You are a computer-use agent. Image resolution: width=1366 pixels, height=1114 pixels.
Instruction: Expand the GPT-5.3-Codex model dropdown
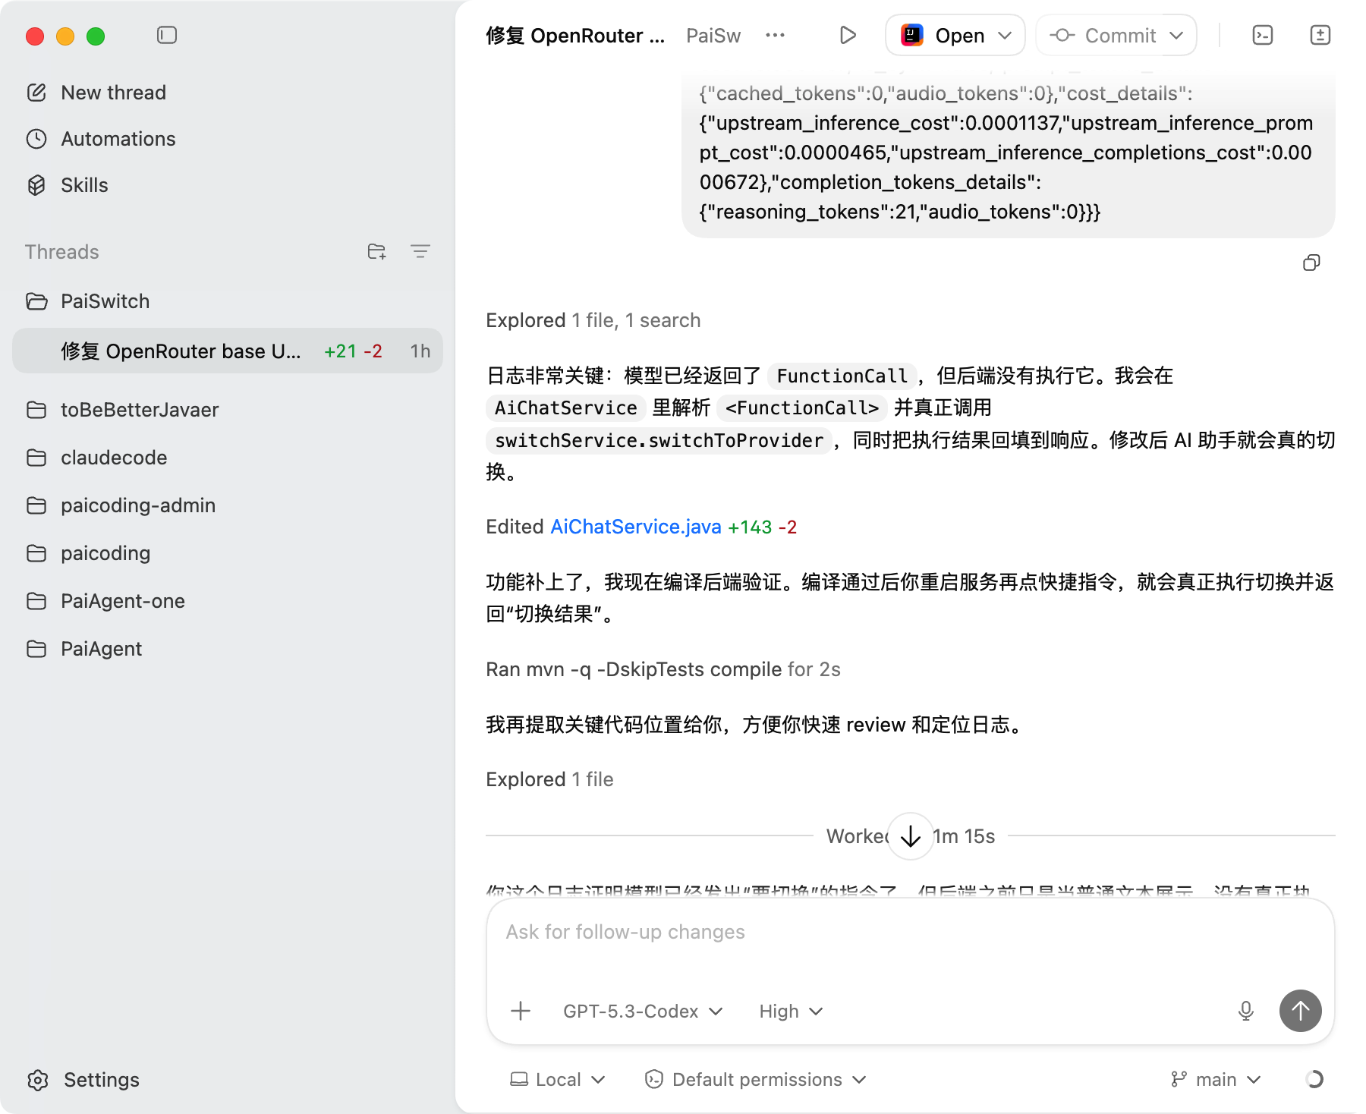coord(642,1011)
